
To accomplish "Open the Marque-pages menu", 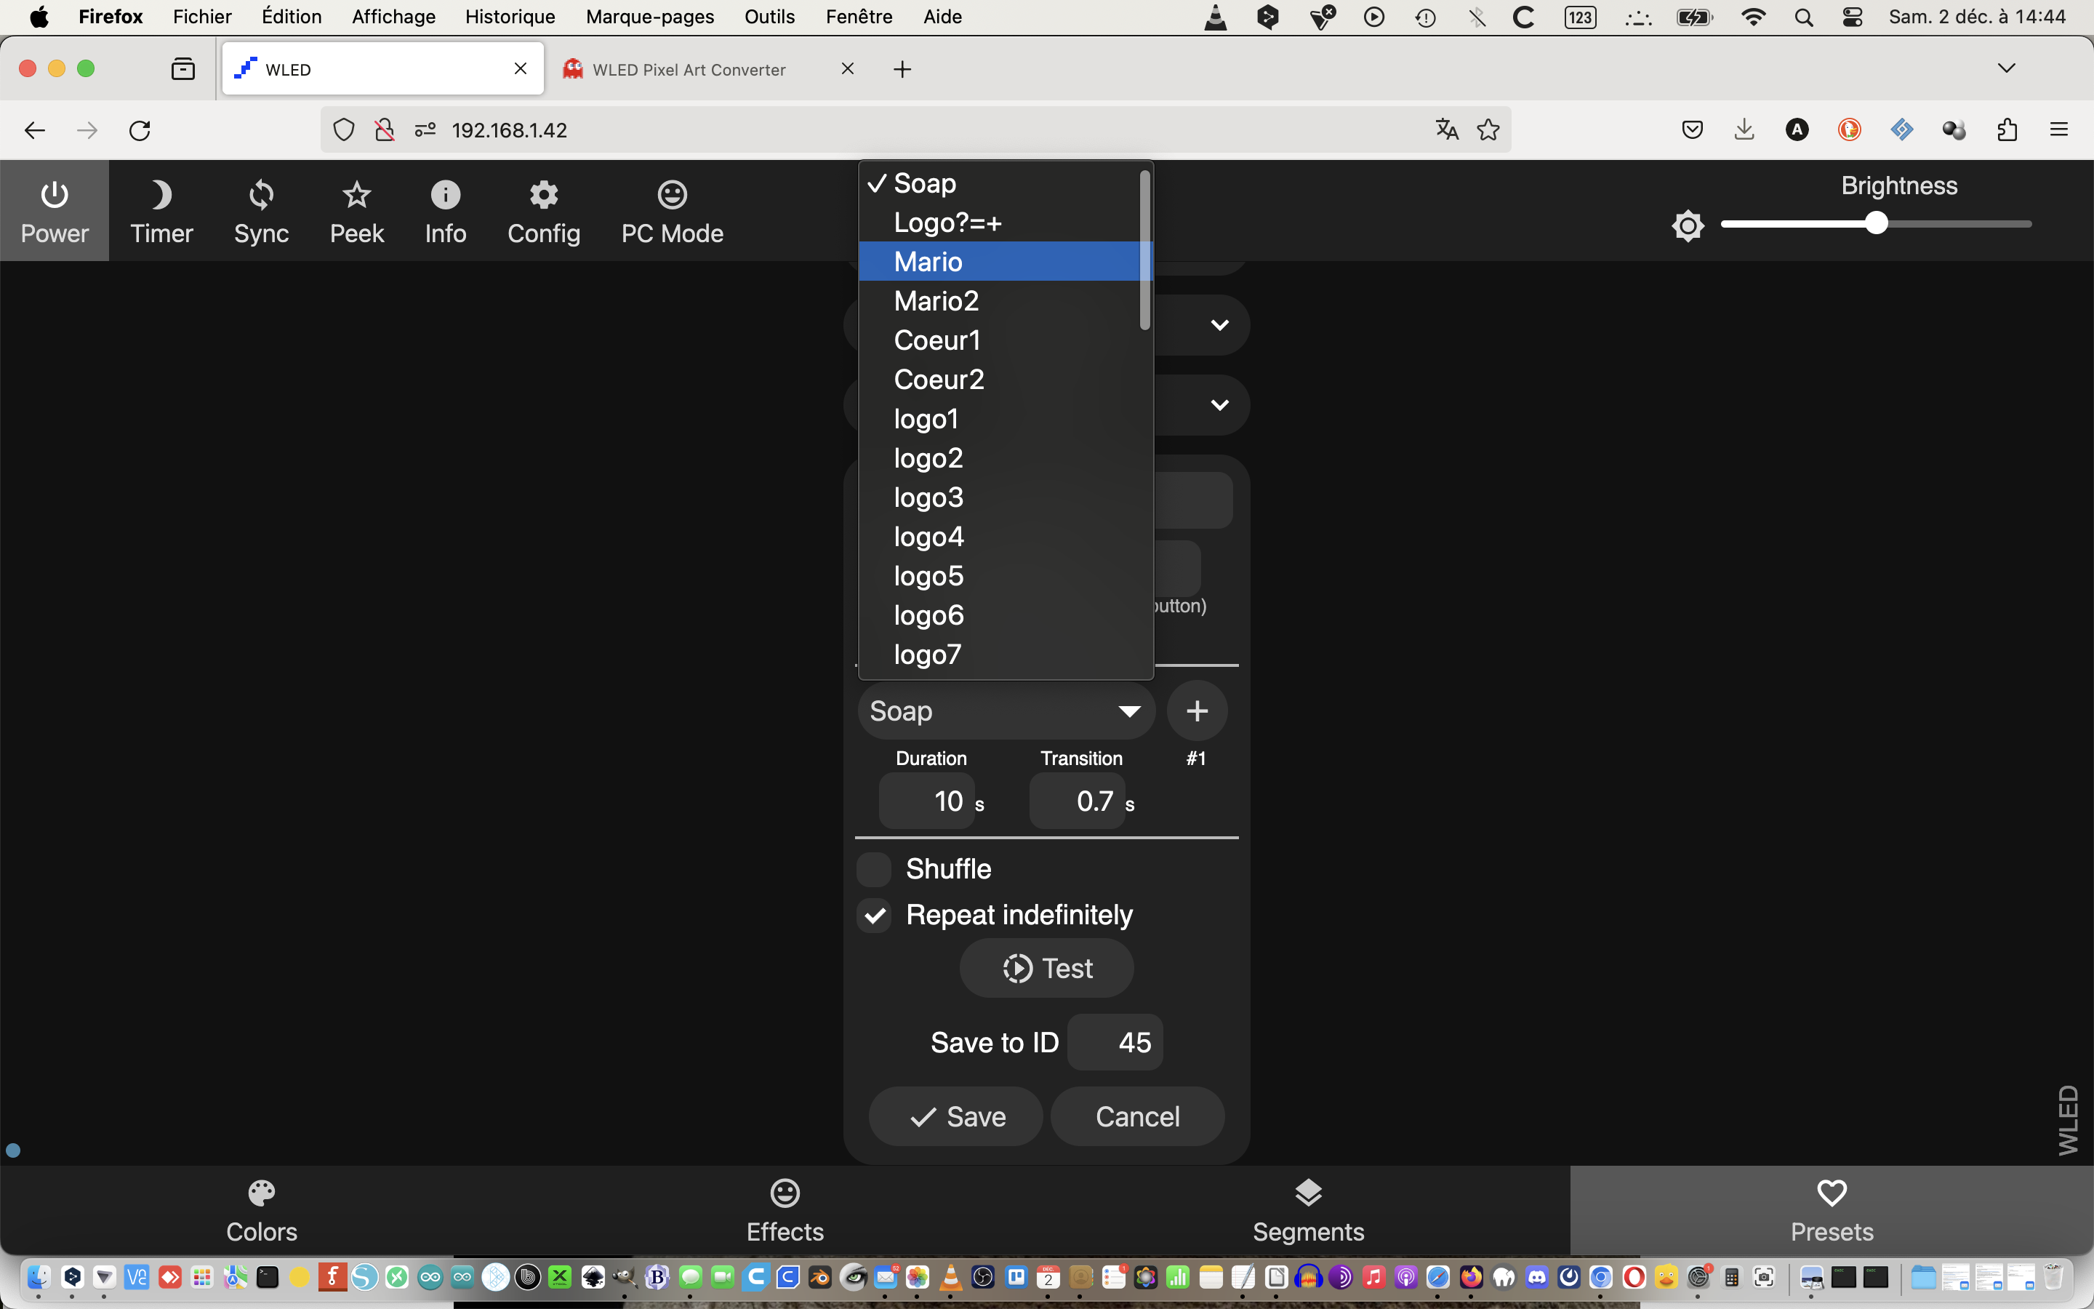I will point(650,17).
